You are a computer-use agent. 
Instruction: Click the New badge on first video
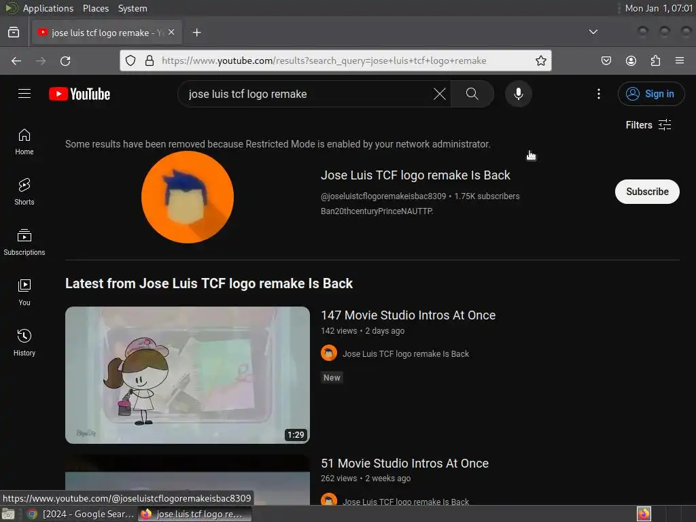pyautogui.click(x=332, y=378)
